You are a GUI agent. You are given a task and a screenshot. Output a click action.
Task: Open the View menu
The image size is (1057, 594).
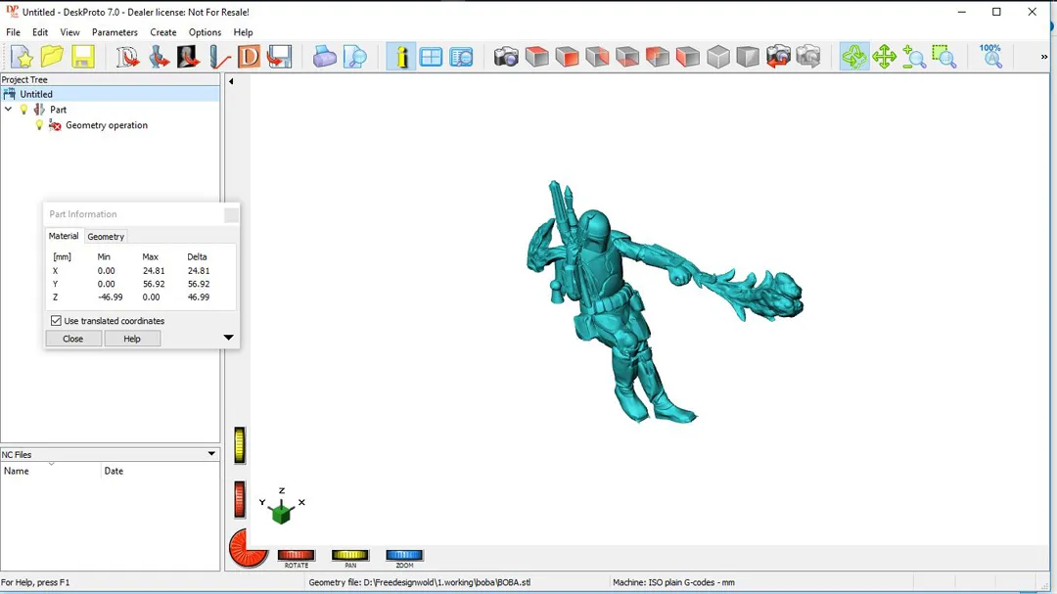tap(69, 32)
